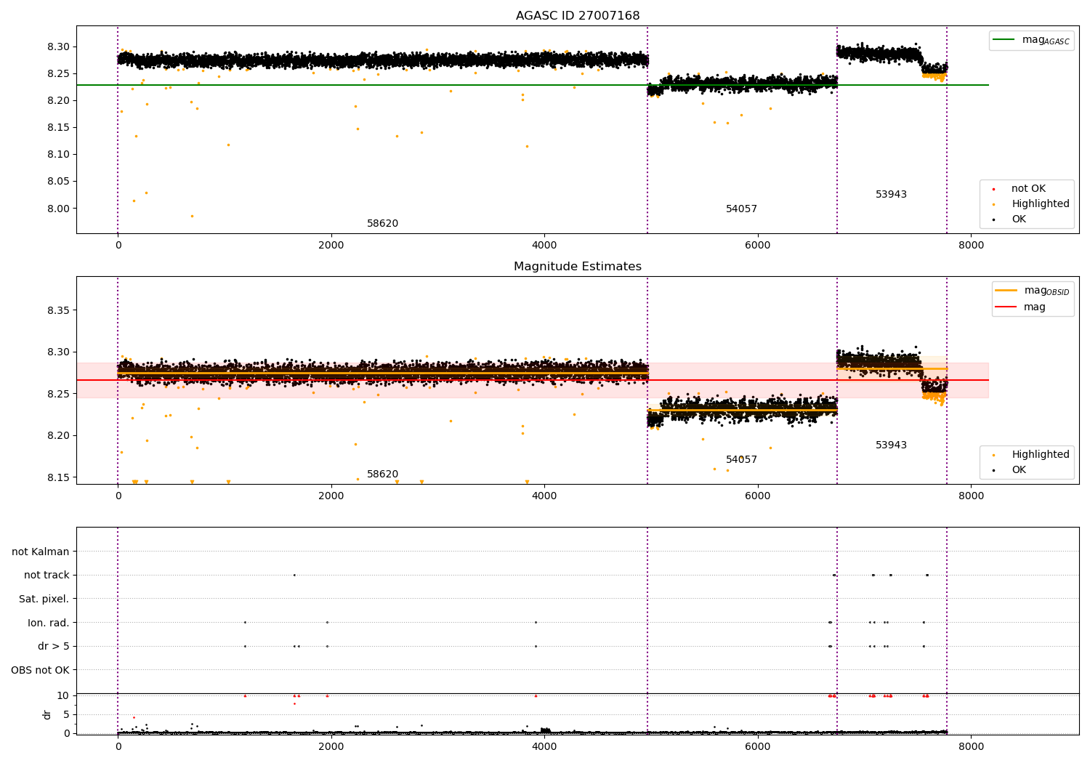Click the 8000 tick on bottom x-axis
Viewport: 1090px width, 763px height.
(971, 746)
